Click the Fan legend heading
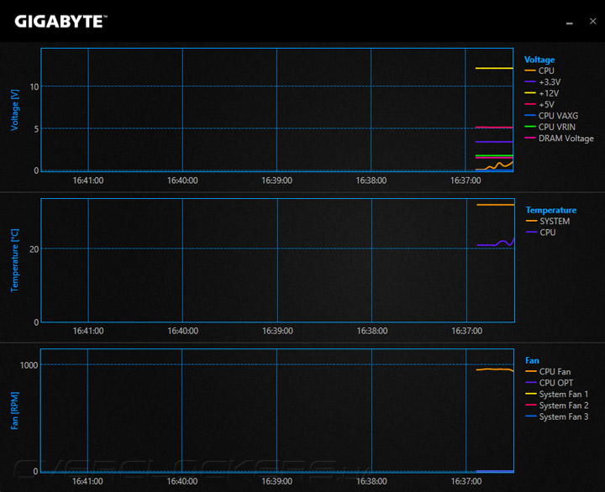This screenshot has height=492, width=605. point(532,360)
